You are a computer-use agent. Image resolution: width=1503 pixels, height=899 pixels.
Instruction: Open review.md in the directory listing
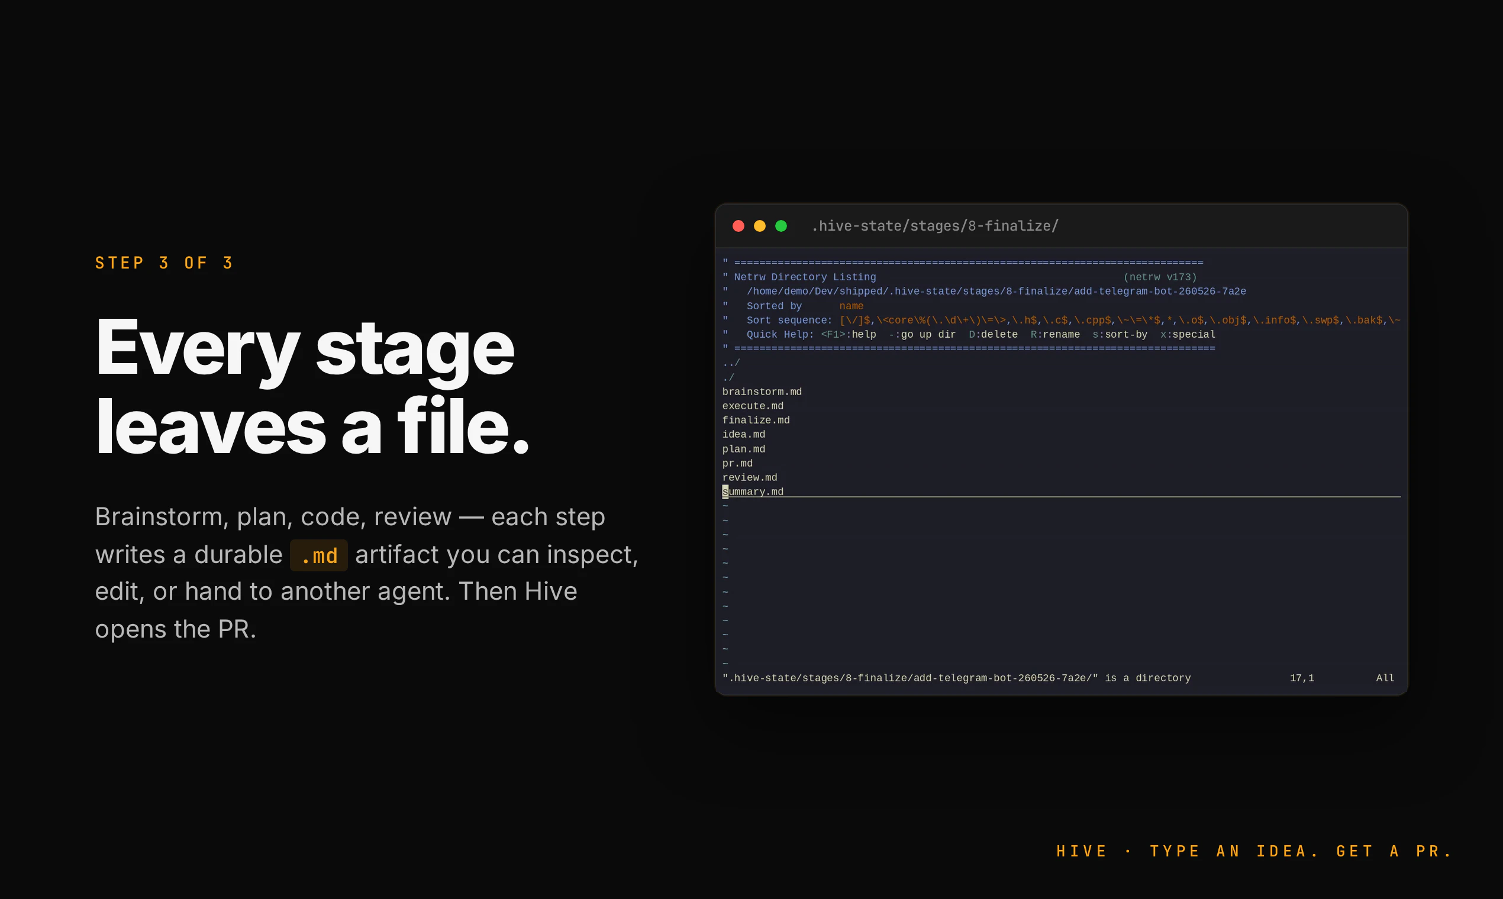click(750, 477)
